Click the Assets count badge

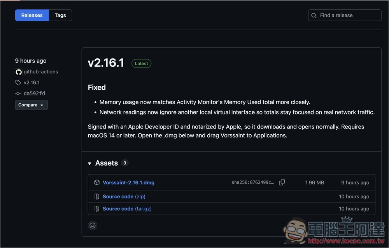click(x=124, y=163)
